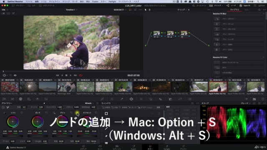This screenshot has width=267, height=150.
Task: Select the ライブラリ tab in Open FX
Action: [234, 10]
